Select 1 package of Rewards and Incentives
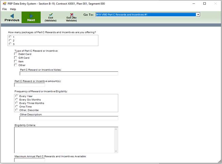 [x=10, y=37]
